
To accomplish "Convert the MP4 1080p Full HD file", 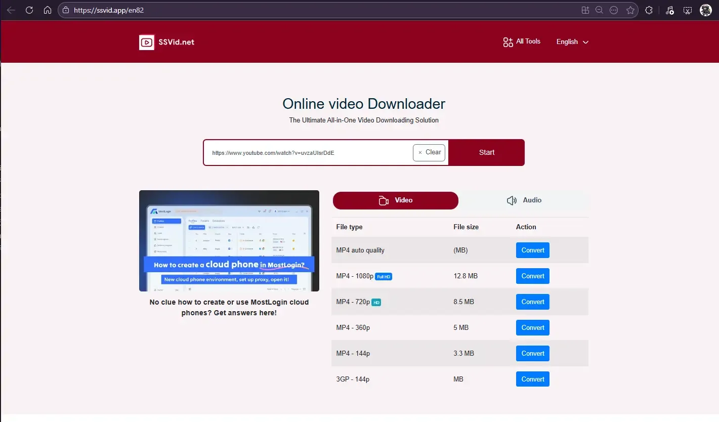I will point(532,276).
